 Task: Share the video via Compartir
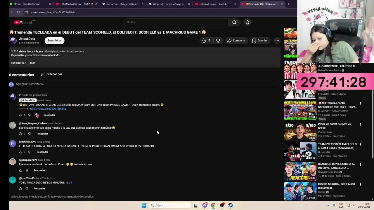click(x=236, y=41)
